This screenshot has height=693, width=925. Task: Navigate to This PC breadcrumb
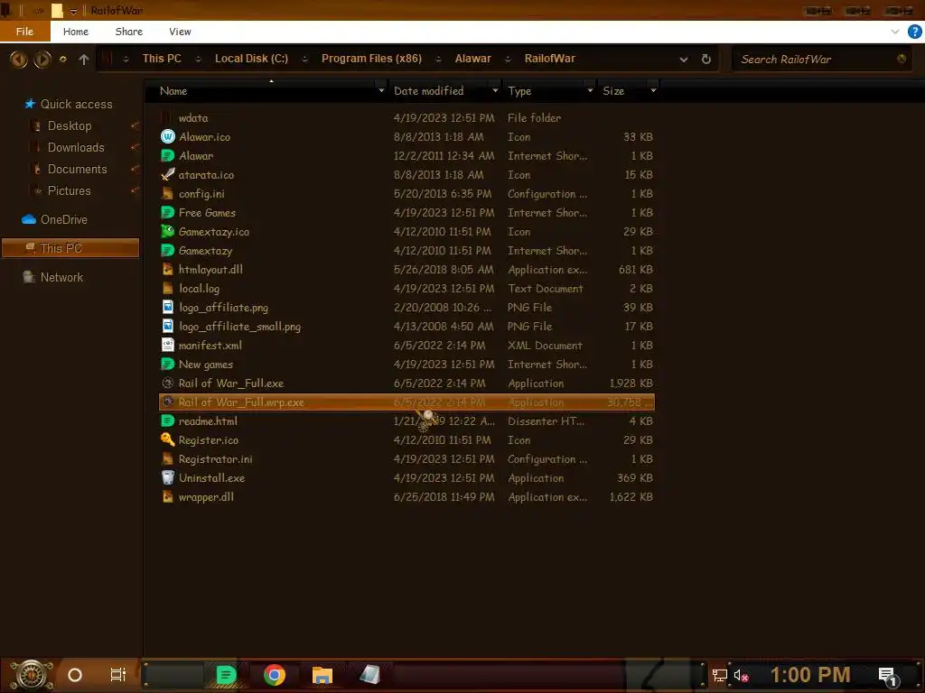(x=162, y=59)
